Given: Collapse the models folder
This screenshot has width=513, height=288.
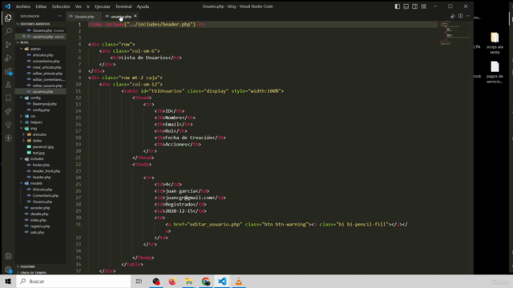Looking at the screenshot, I should click(36, 183).
